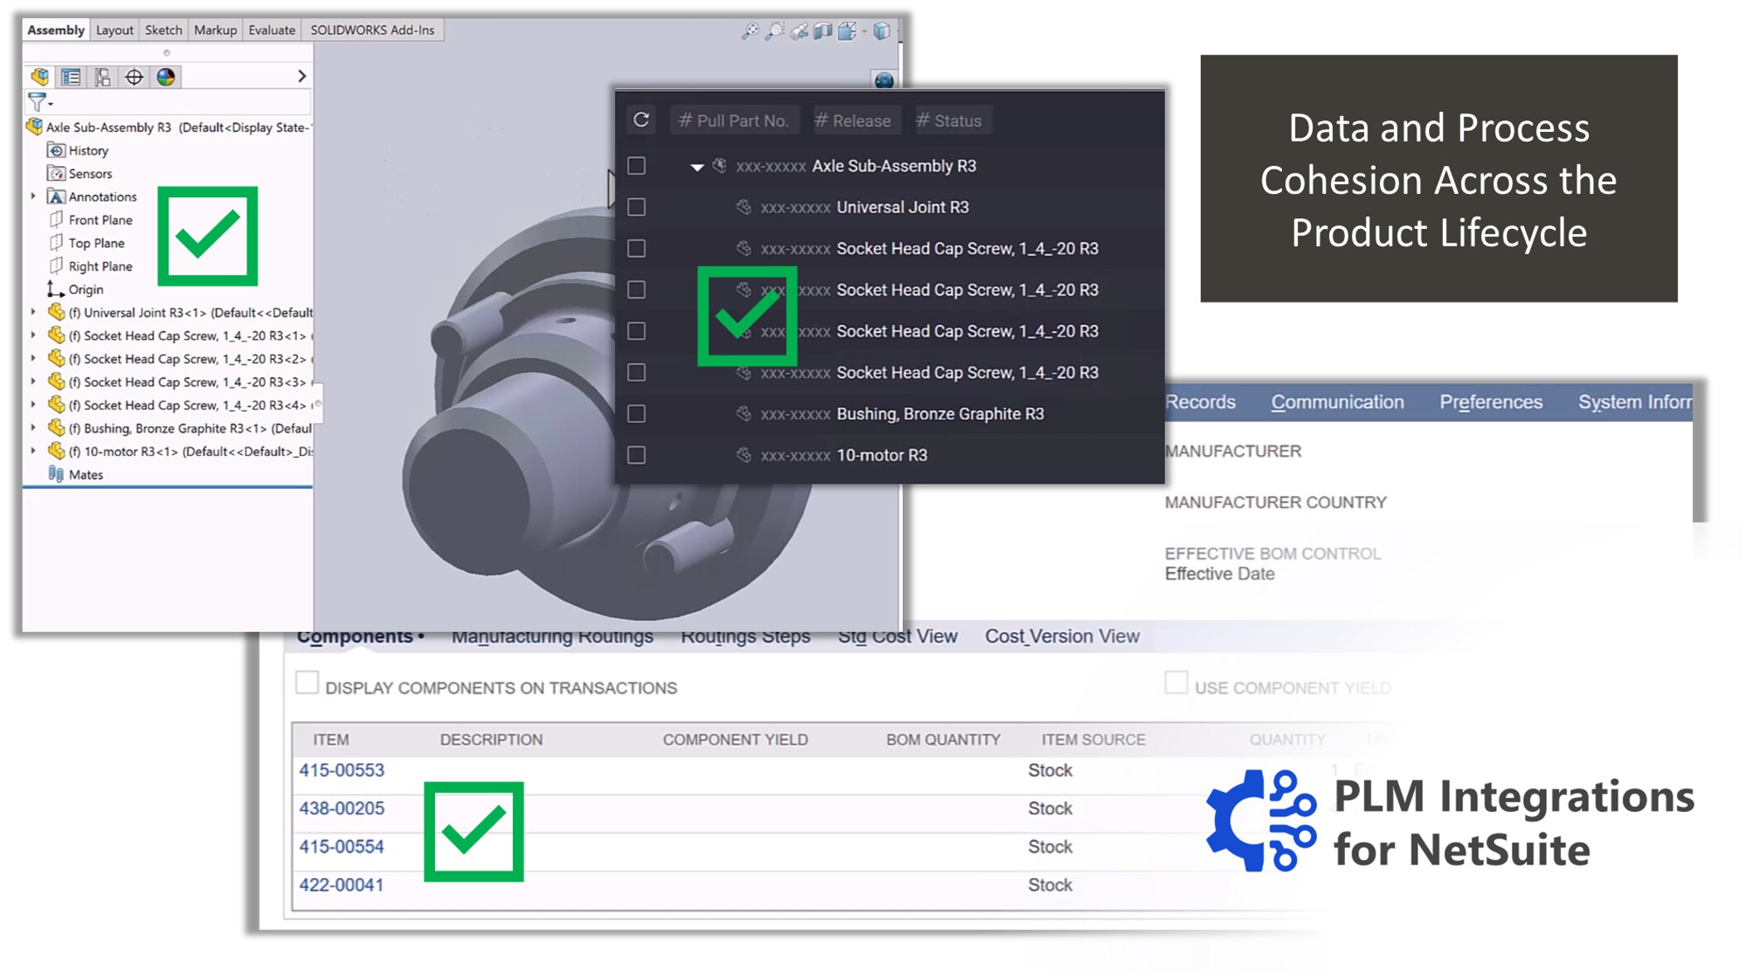This screenshot has height=976, width=1745.
Task: Open the PropertyManager tab icon
Action: tap(71, 77)
